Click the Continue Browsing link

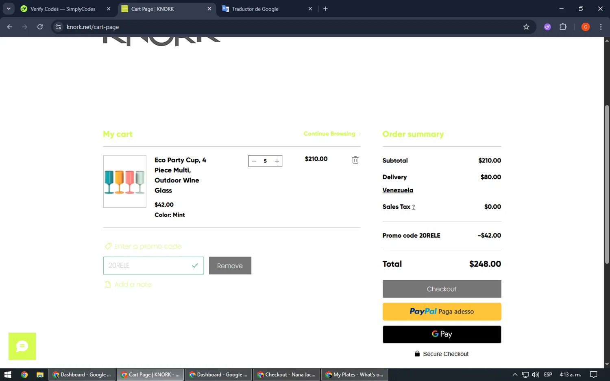[332, 134]
